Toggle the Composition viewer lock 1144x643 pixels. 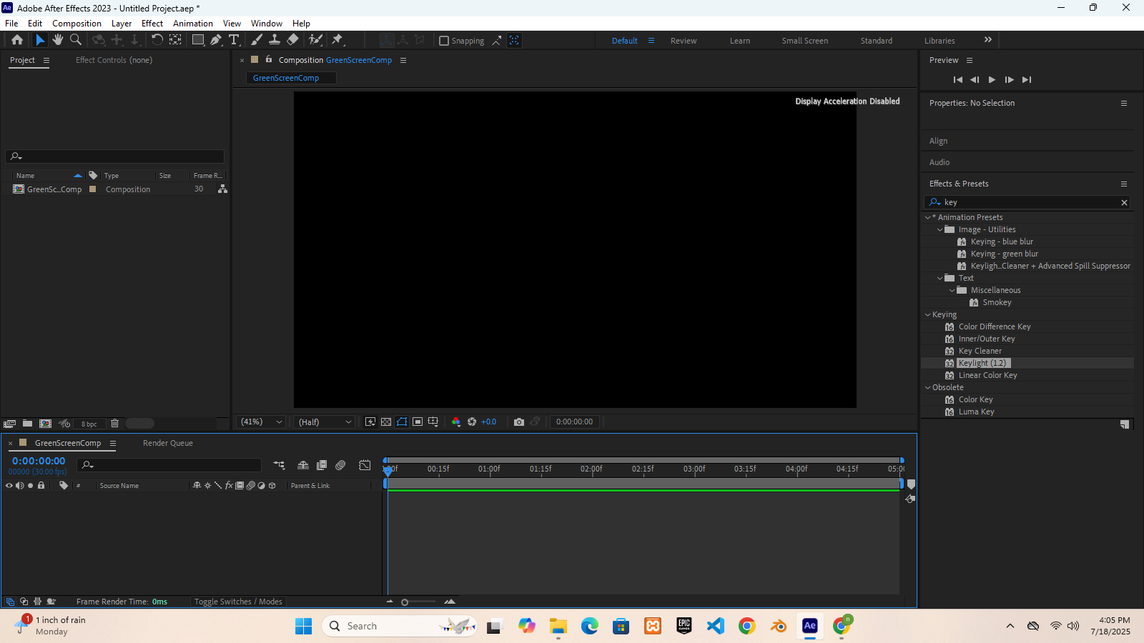pos(269,59)
